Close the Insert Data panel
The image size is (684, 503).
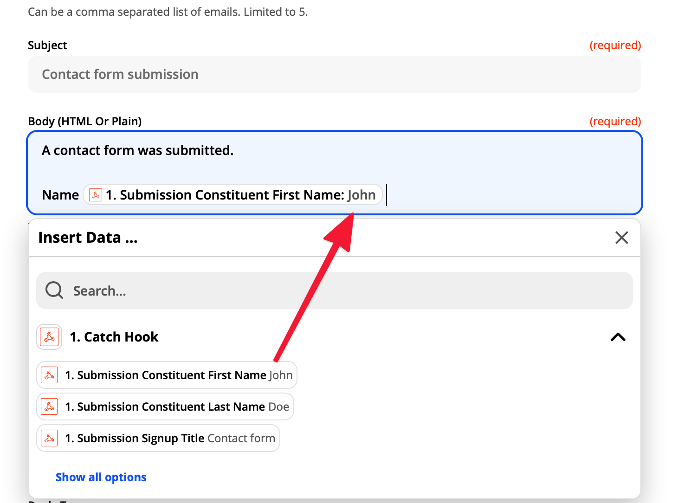click(621, 238)
